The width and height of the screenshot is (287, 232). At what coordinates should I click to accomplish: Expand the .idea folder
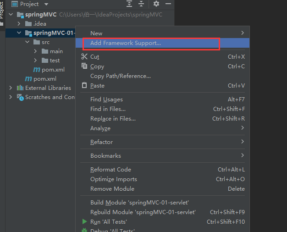19,23
